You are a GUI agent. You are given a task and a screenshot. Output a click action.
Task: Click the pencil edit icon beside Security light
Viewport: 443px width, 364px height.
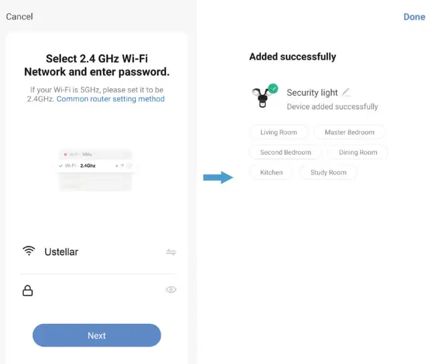coord(345,92)
